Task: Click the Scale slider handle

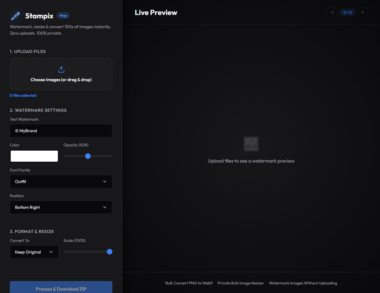Action: point(109,252)
